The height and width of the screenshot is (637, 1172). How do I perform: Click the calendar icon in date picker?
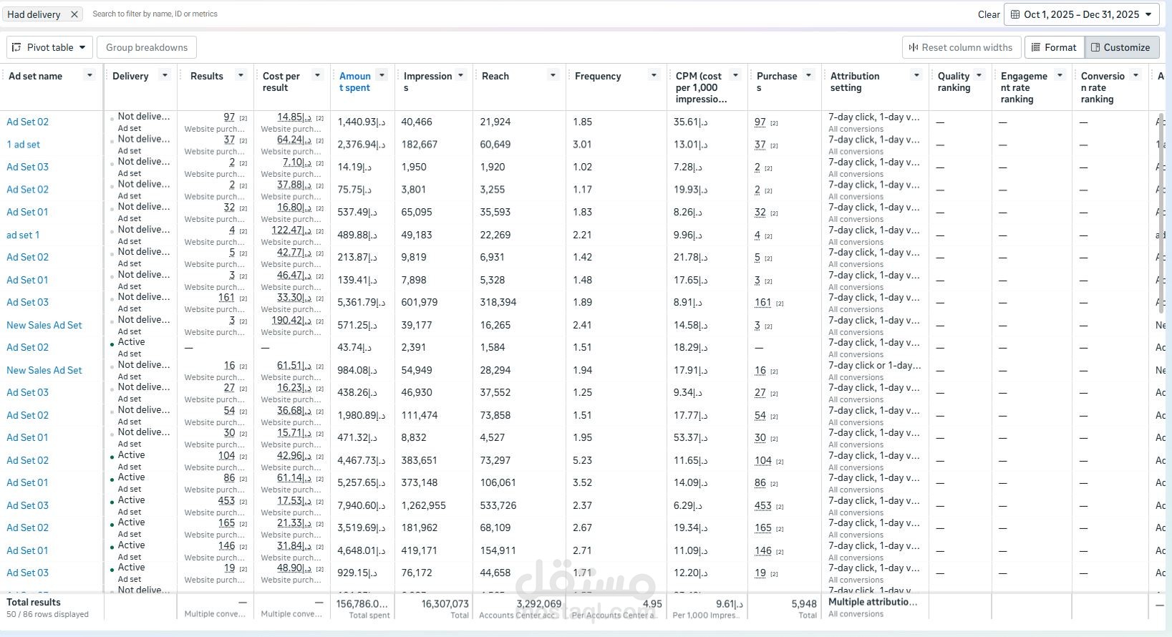pyautogui.click(x=1015, y=14)
